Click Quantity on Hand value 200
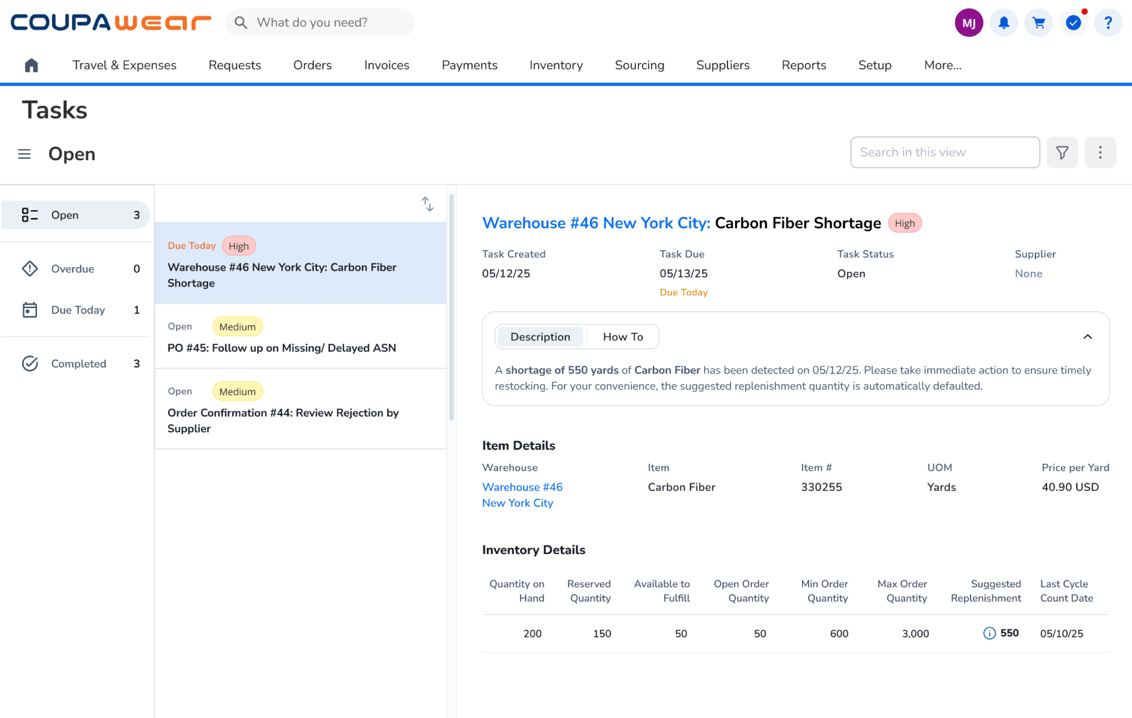Image resolution: width=1132 pixels, height=718 pixels. (x=532, y=634)
